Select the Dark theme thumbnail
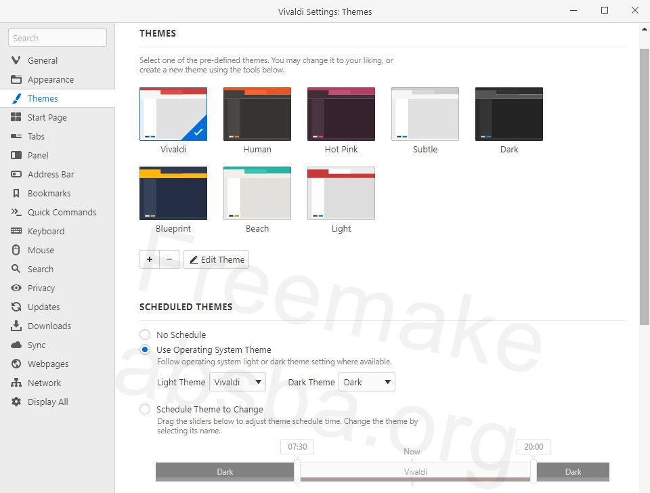This screenshot has width=650, height=493. coord(509,114)
